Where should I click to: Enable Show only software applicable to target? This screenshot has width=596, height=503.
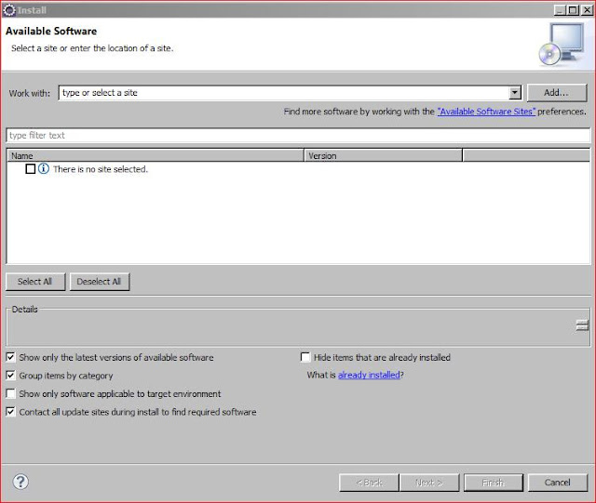tap(11, 394)
